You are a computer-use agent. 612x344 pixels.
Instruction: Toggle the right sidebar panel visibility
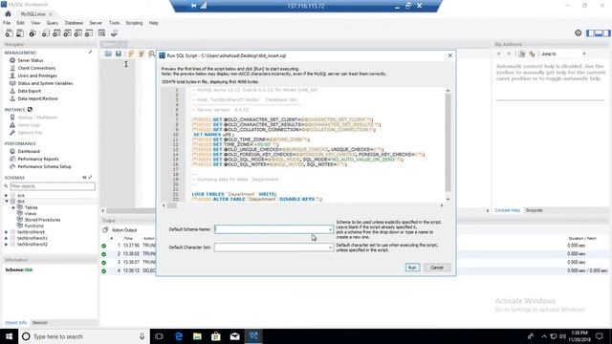[606, 33]
